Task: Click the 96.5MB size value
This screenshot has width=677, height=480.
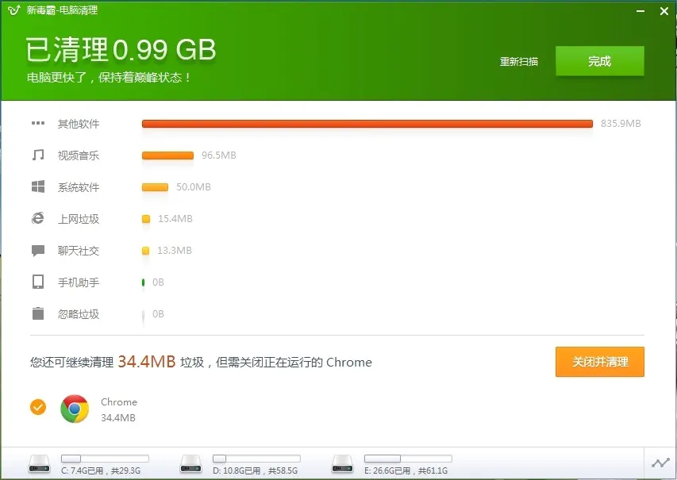Action: point(219,155)
